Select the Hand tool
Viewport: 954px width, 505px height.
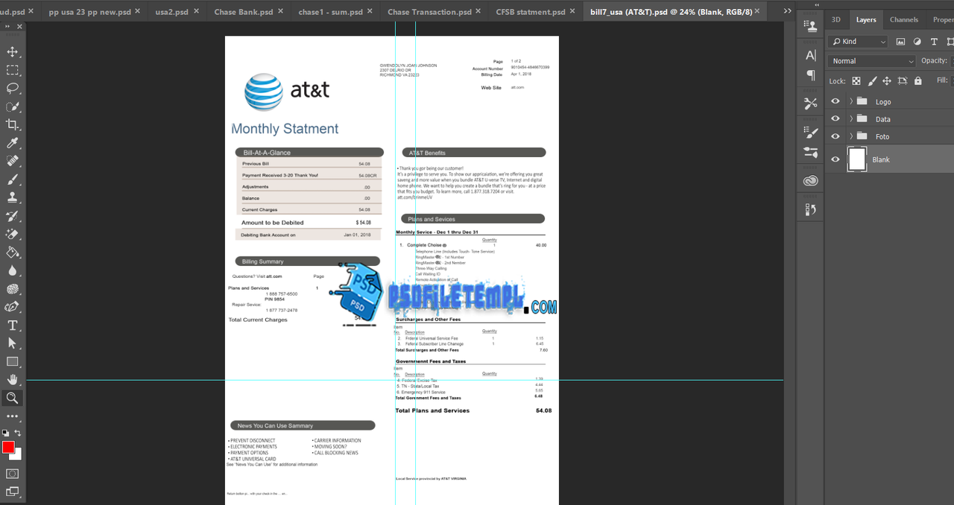[x=13, y=380]
